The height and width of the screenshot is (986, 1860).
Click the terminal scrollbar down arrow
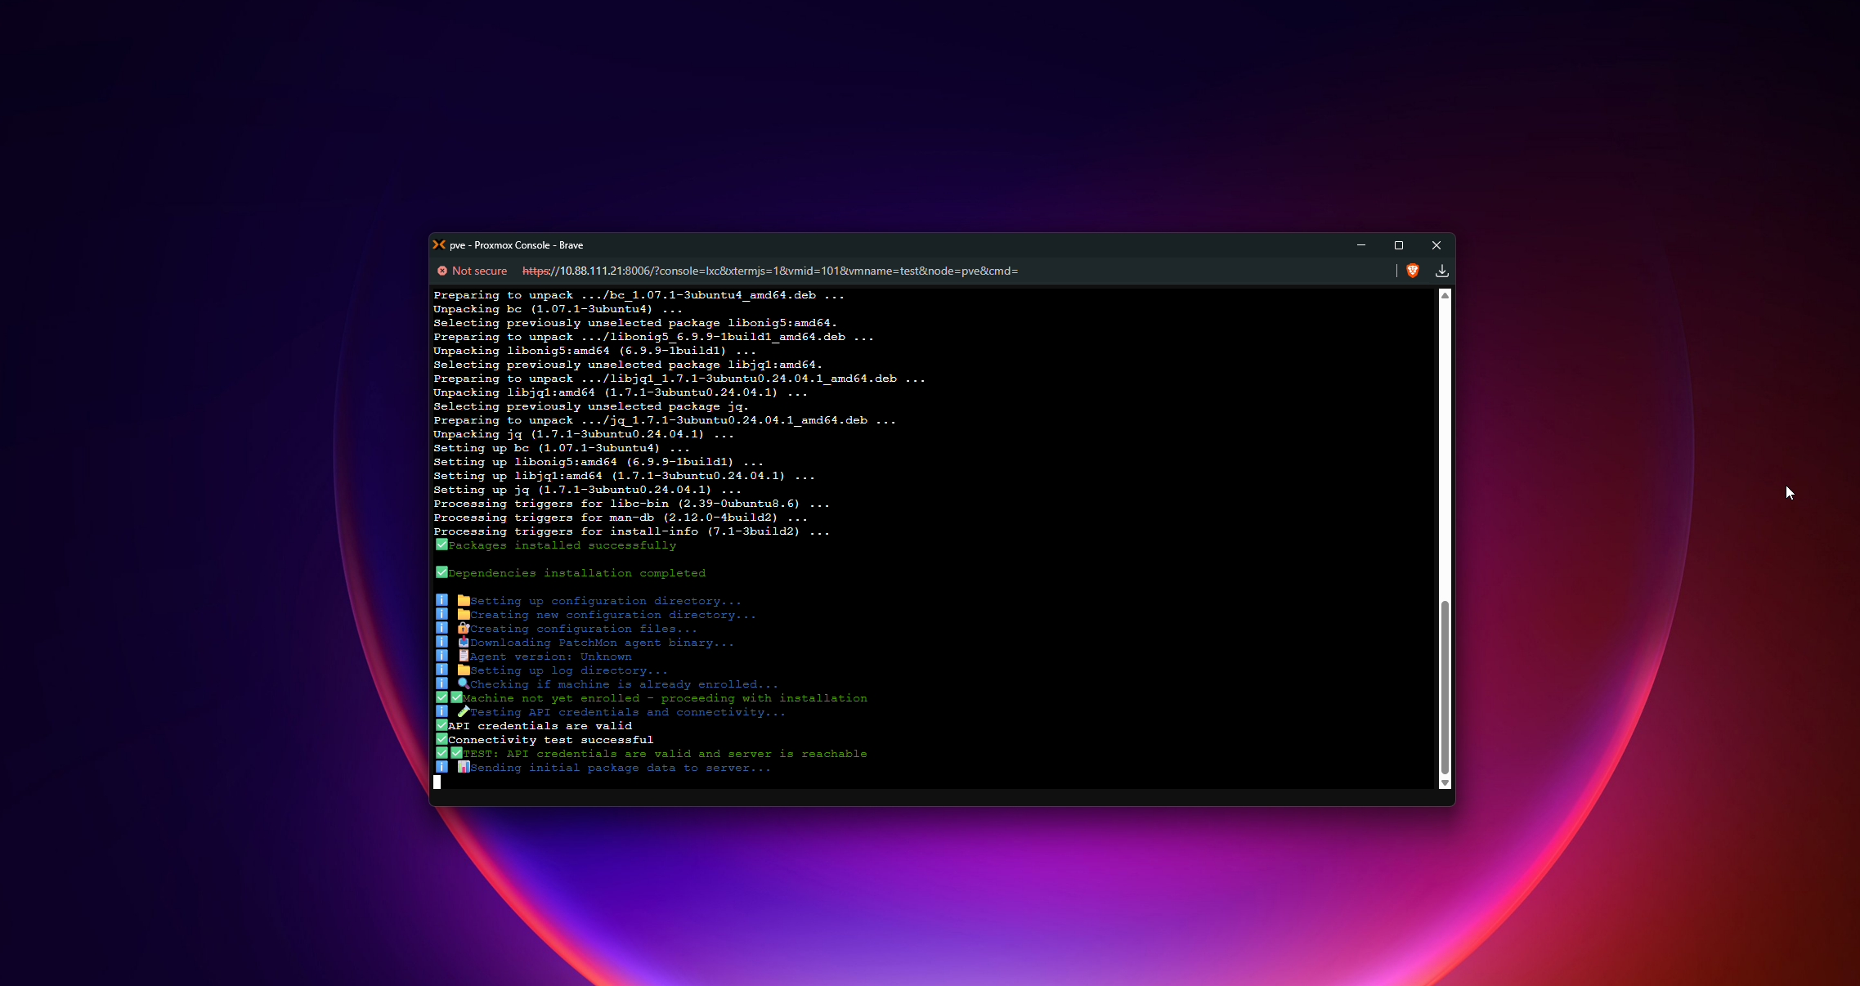pos(1445,782)
